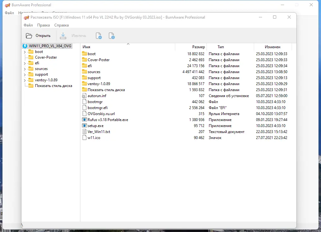Viewport: 321px width, 232px height.
Task: Open the Правка menu
Action: tap(44, 25)
